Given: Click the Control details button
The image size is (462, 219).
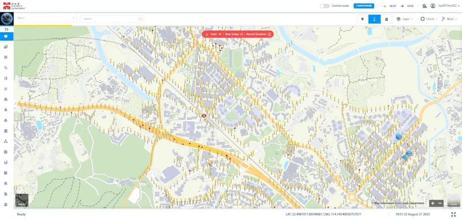Looking at the screenshot, I should click(364, 6).
